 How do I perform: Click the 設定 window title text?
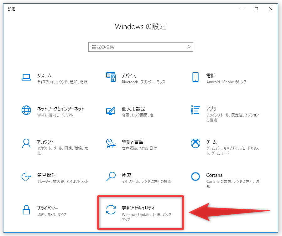[12, 9]
